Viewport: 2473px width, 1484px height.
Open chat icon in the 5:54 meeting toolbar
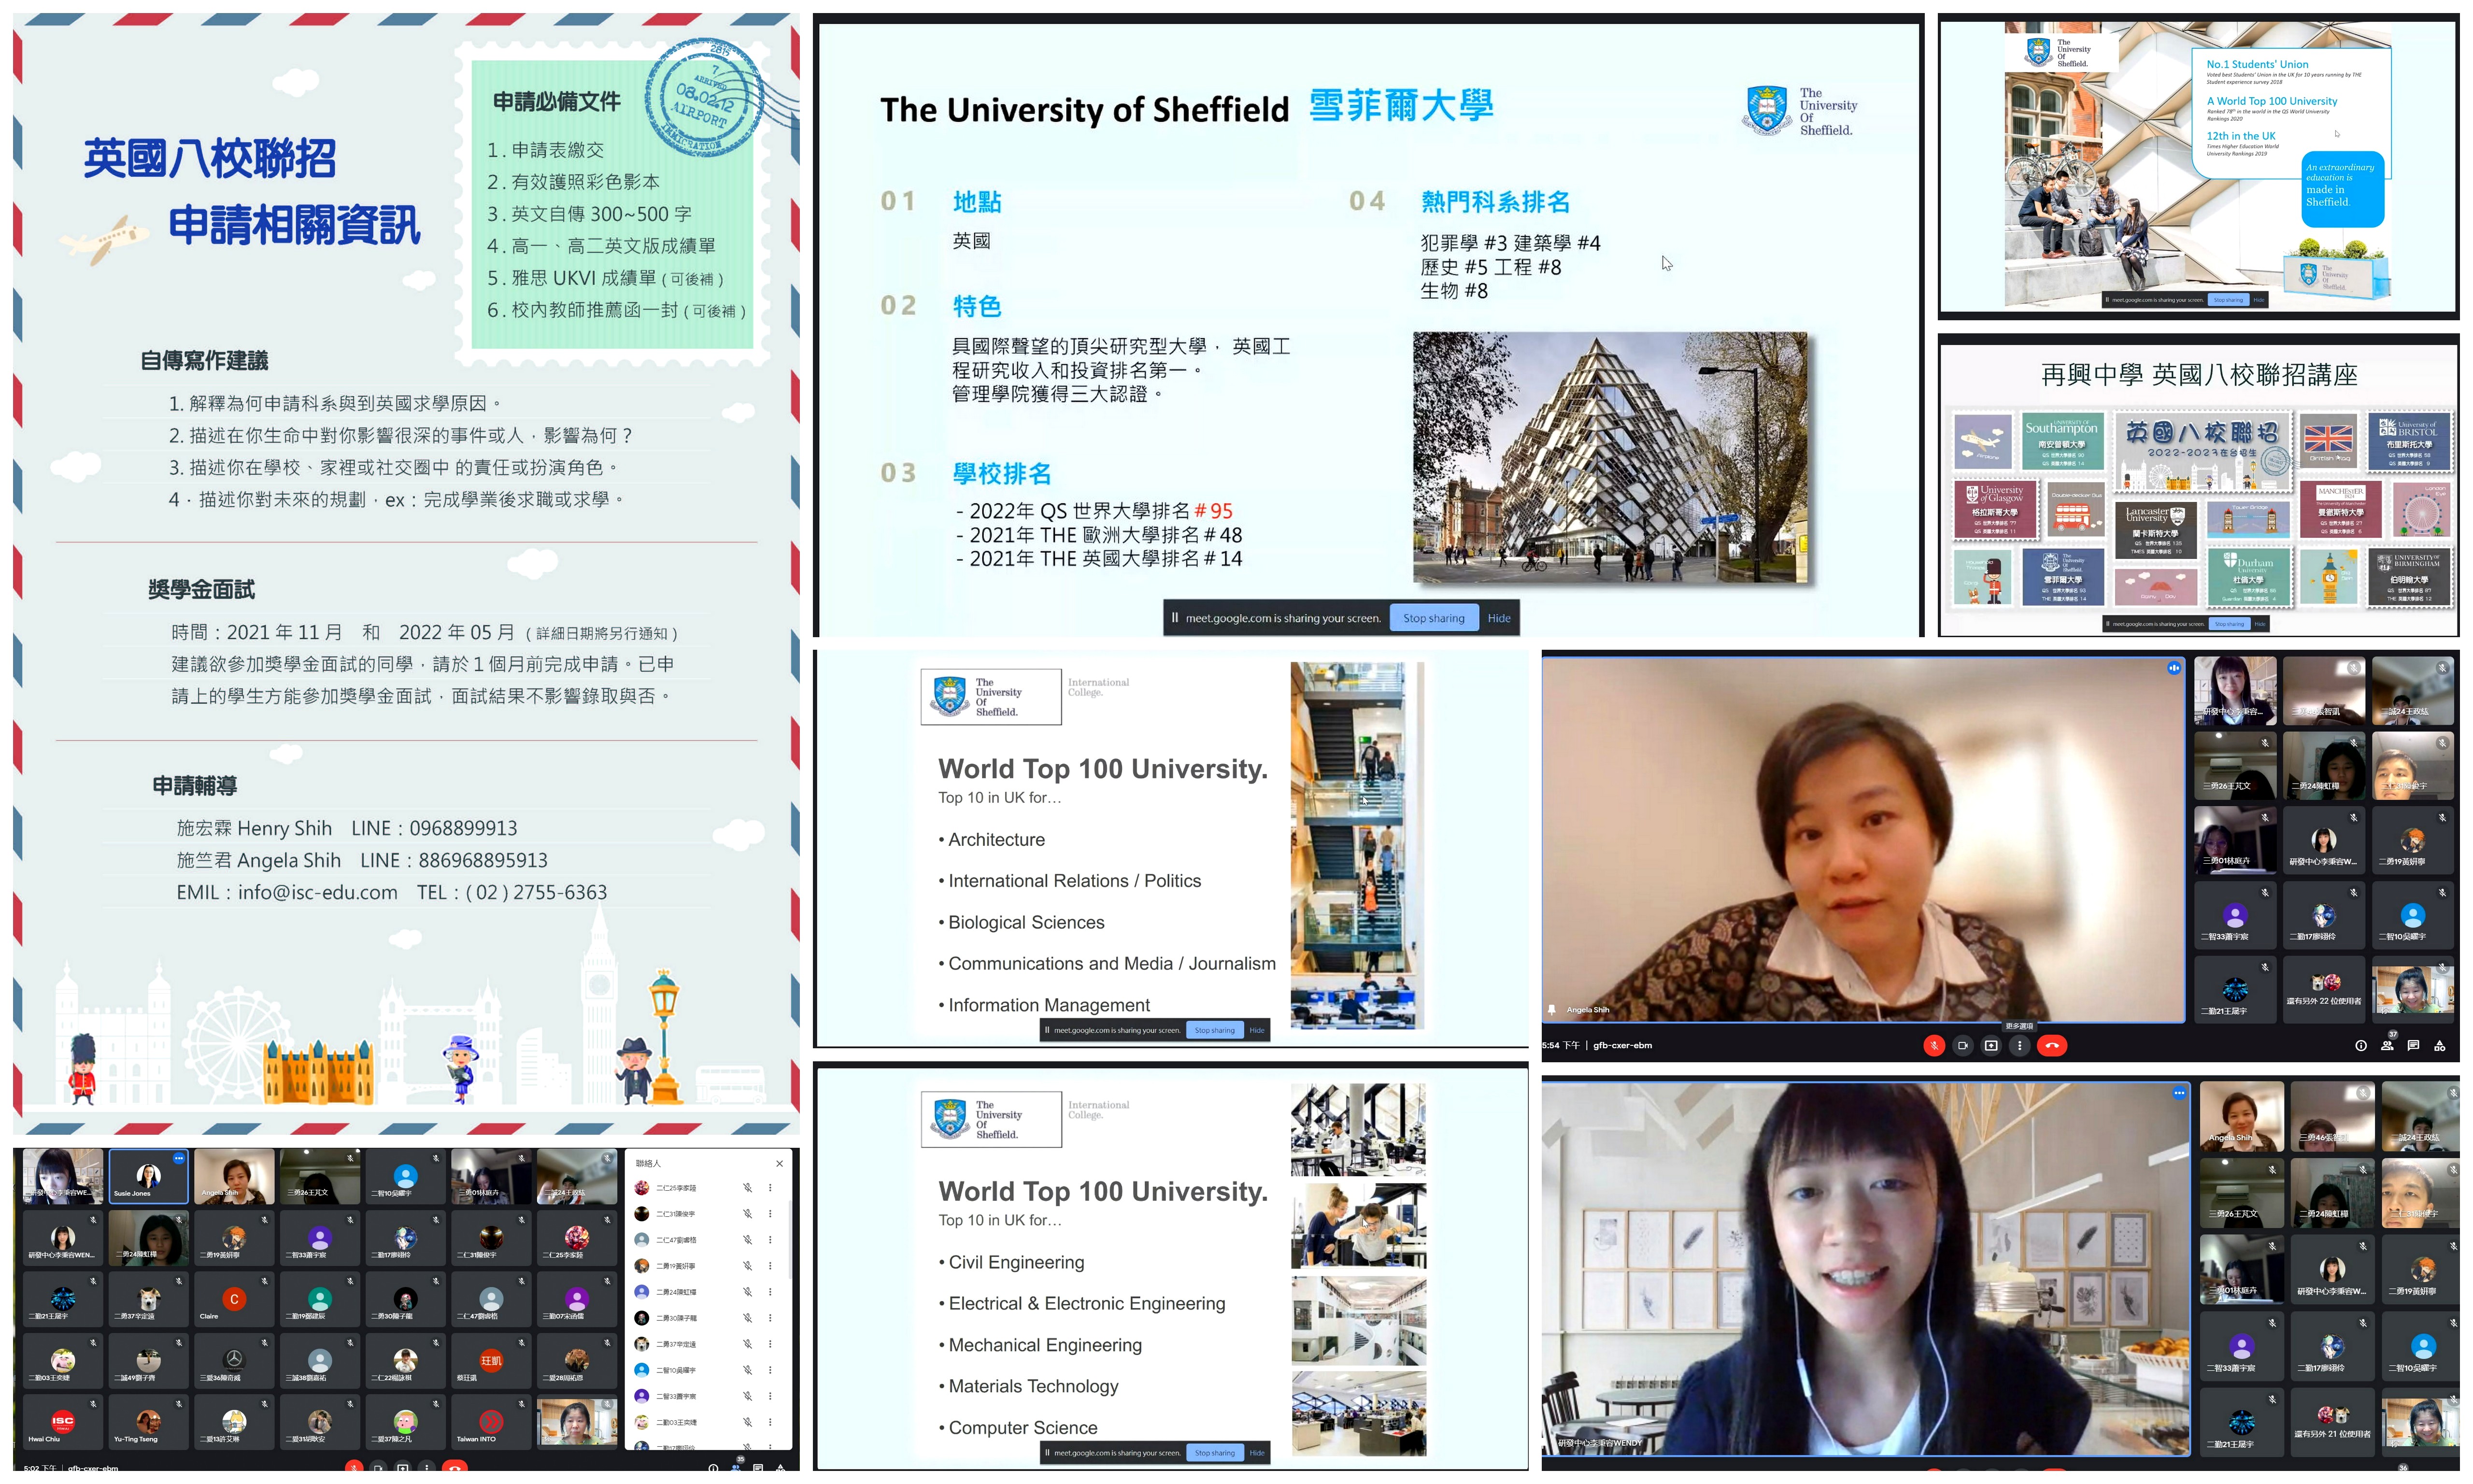(2413, 1045)
